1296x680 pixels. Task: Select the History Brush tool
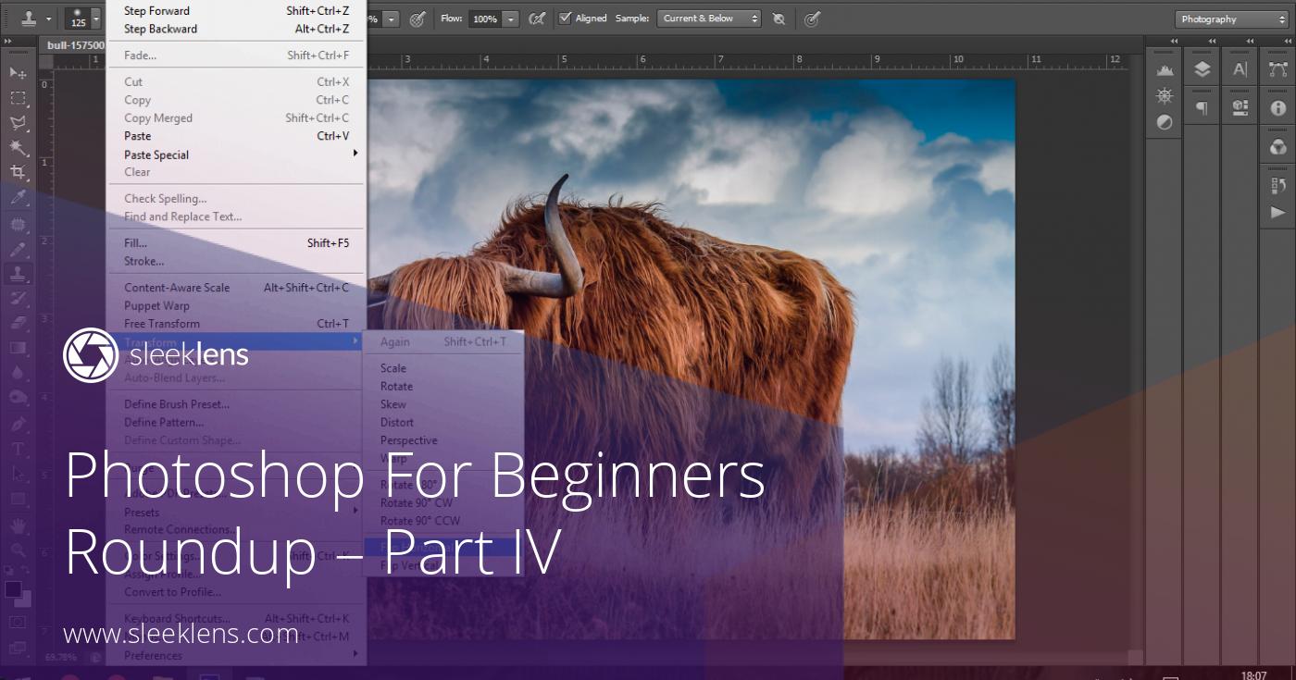coord(18,298)
